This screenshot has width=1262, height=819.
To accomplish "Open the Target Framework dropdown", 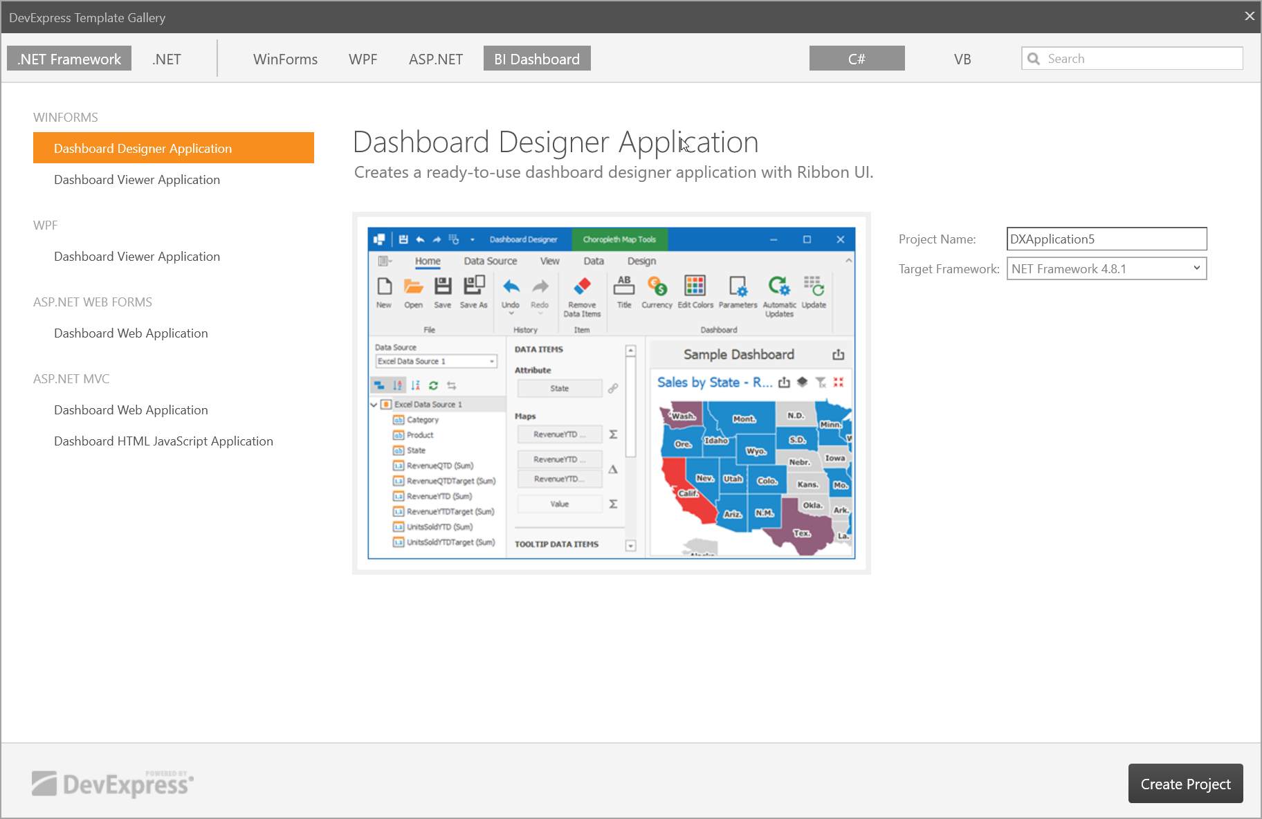I will 1107,269.
